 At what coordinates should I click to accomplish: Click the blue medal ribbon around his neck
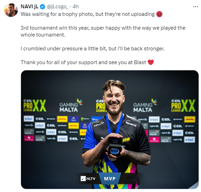point(114,124)
